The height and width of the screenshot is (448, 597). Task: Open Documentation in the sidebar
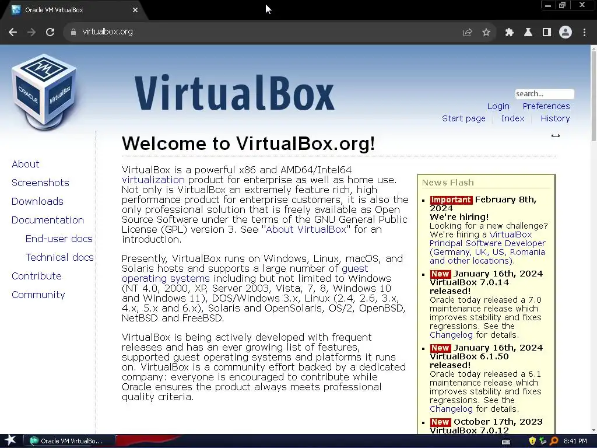coord(48,220)
